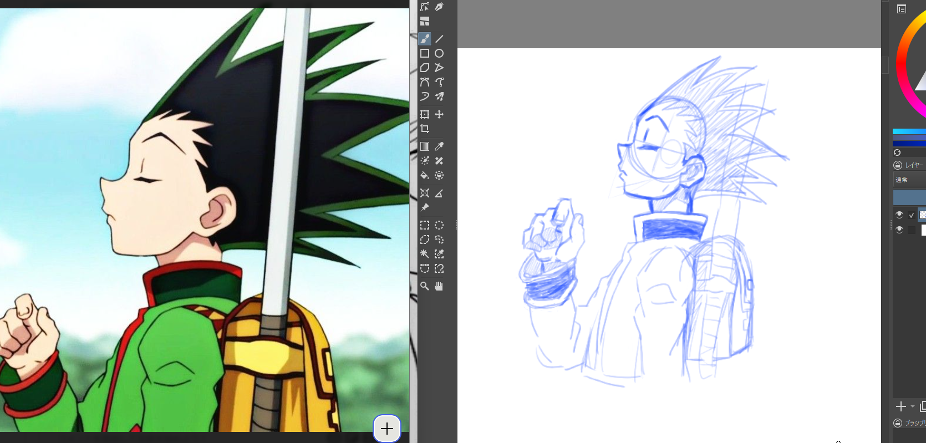Select the Move tool
926x443 pixels.
439,114
